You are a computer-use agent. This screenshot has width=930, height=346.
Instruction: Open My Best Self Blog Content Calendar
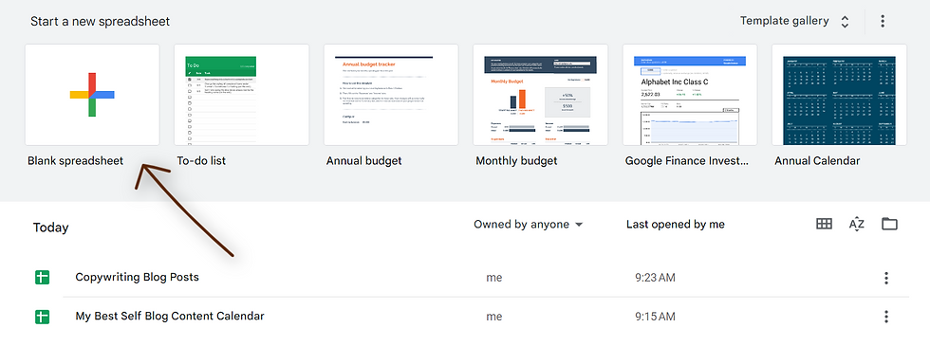[170, 316]
